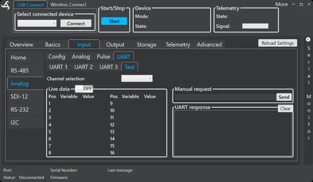Open the connected device dropdown
The height and width of the screenshot is (182, 313).
37,23
